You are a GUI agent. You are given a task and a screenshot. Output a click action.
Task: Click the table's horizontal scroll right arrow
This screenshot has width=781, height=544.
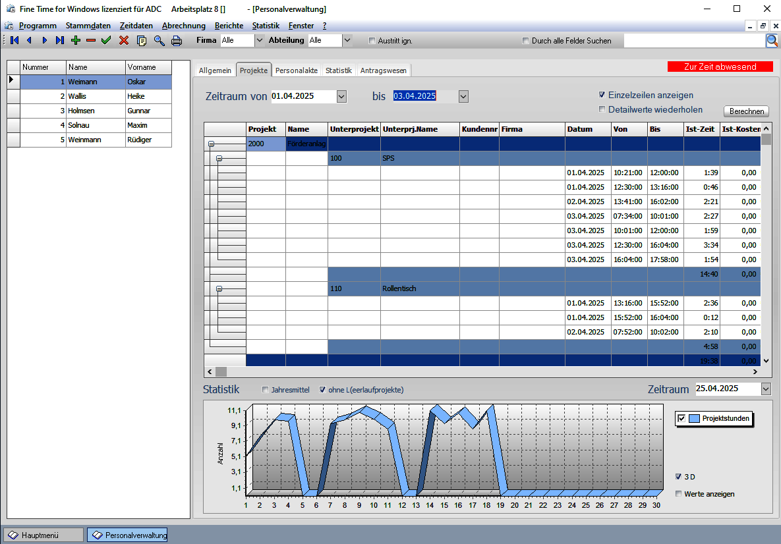(755, 372)
